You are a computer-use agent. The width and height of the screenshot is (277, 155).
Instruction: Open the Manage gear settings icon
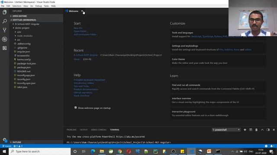(5, 140)
